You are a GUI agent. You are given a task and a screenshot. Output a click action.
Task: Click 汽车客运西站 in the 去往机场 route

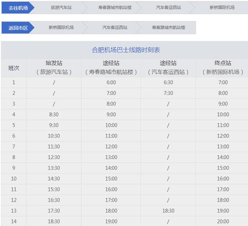click(169, 7)
